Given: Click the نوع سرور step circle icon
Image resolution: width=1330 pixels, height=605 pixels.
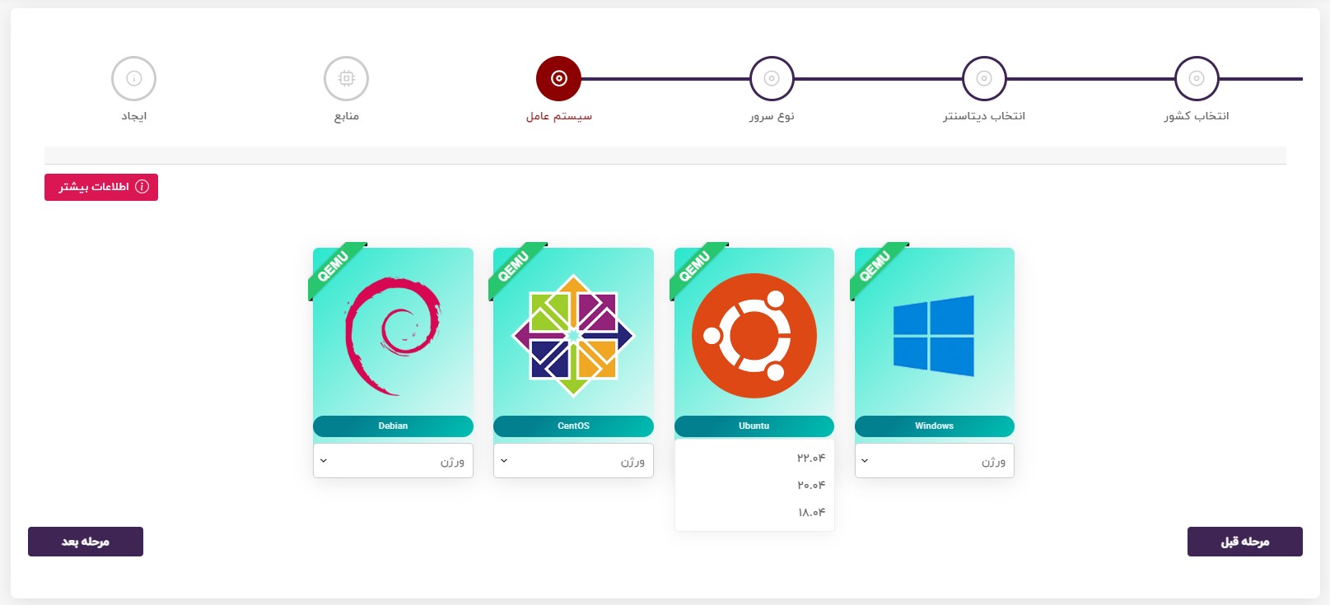Looking at the screenshot, I should click(772, 79).
